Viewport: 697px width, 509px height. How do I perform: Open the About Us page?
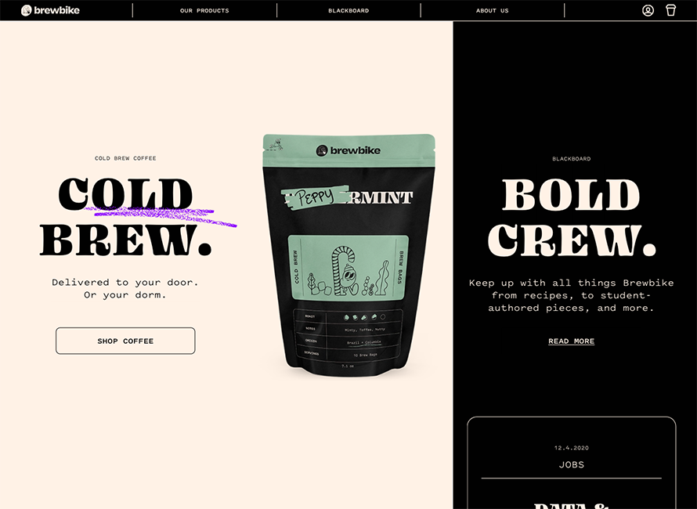click(x=492, y=11)
